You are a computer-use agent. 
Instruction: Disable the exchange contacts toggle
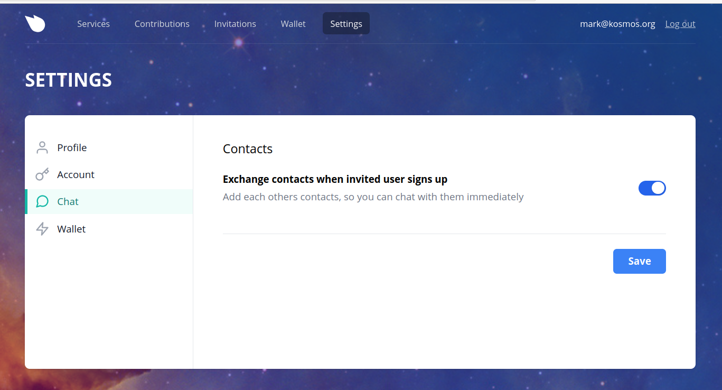click(652, 188)
